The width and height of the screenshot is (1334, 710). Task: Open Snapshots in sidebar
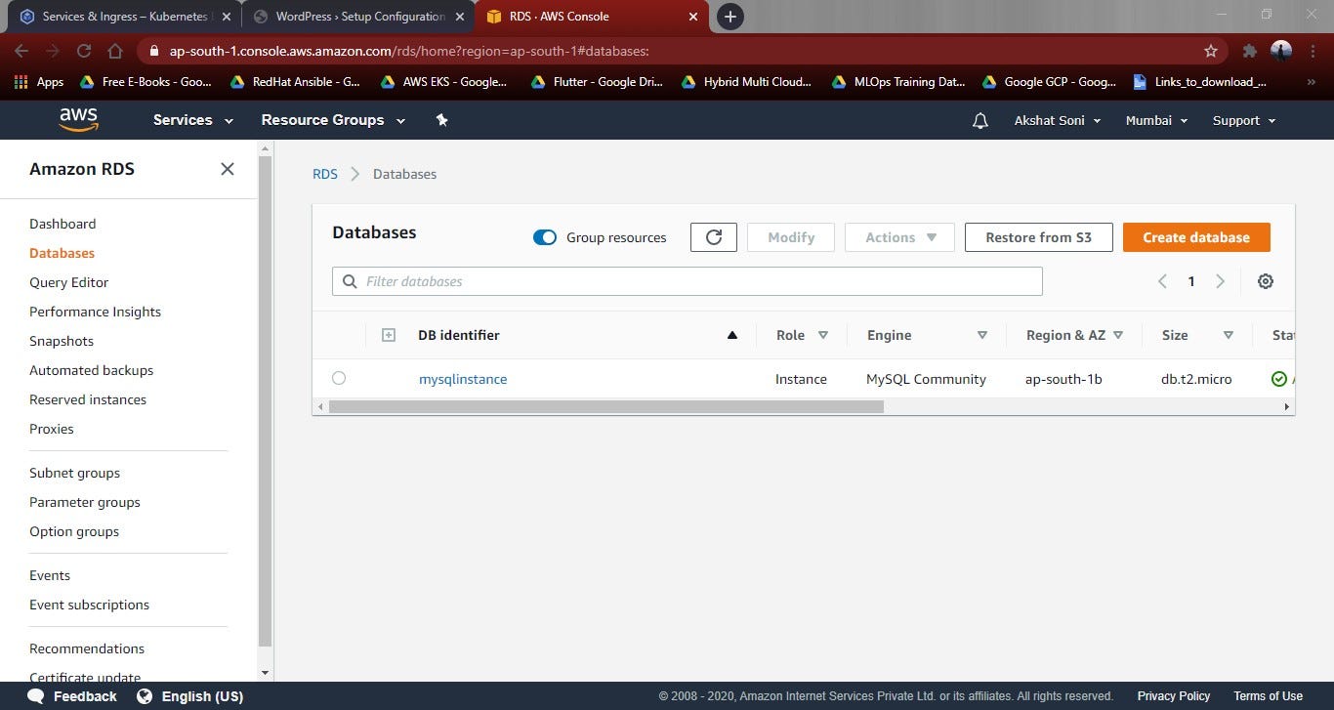click(x=62, y=341)
